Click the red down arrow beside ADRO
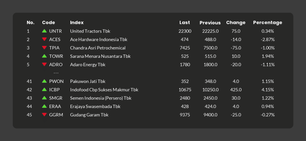This screenshot has height=141, width=306. click(44, 64)
